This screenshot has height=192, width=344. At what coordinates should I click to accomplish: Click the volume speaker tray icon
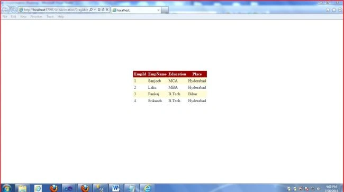point(319,189)
